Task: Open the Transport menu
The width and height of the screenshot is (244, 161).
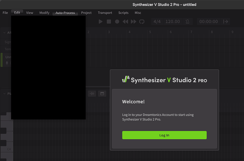Action: coord(105,13)
